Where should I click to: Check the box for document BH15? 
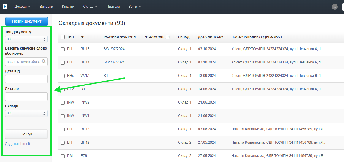(x=63, y=49)
